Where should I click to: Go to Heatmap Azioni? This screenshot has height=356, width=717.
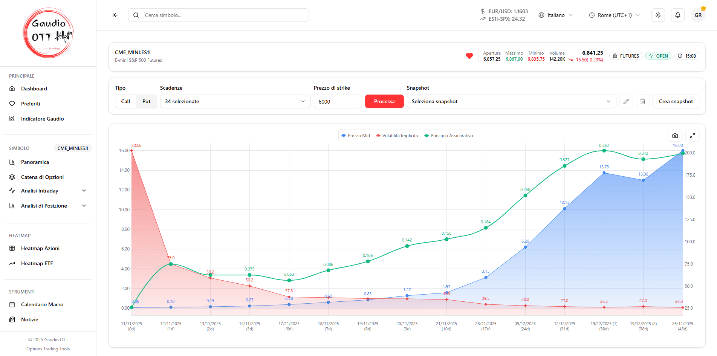pyautogui.click(x=40, y=248)
